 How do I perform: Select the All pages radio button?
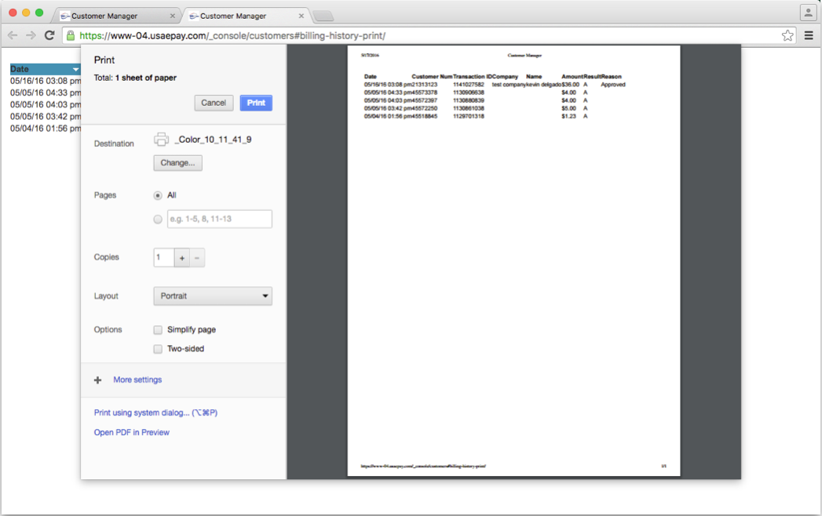click(x=158, y=195)
